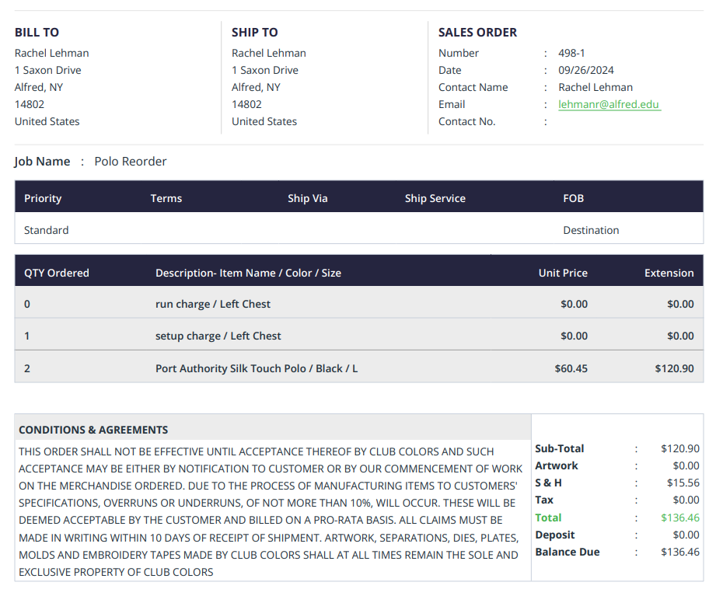Select sales order number 498-1
This screenshot has height=596, width=709.
click(x=571, y=53)
